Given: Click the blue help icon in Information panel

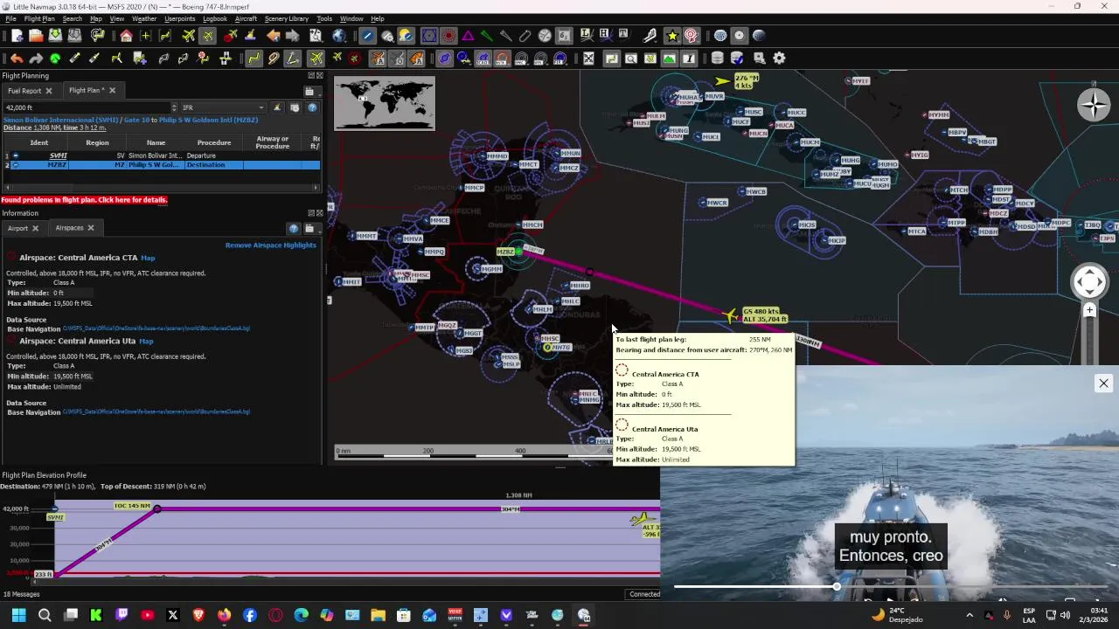Looking at the screenshot, I should coord(294,228).
